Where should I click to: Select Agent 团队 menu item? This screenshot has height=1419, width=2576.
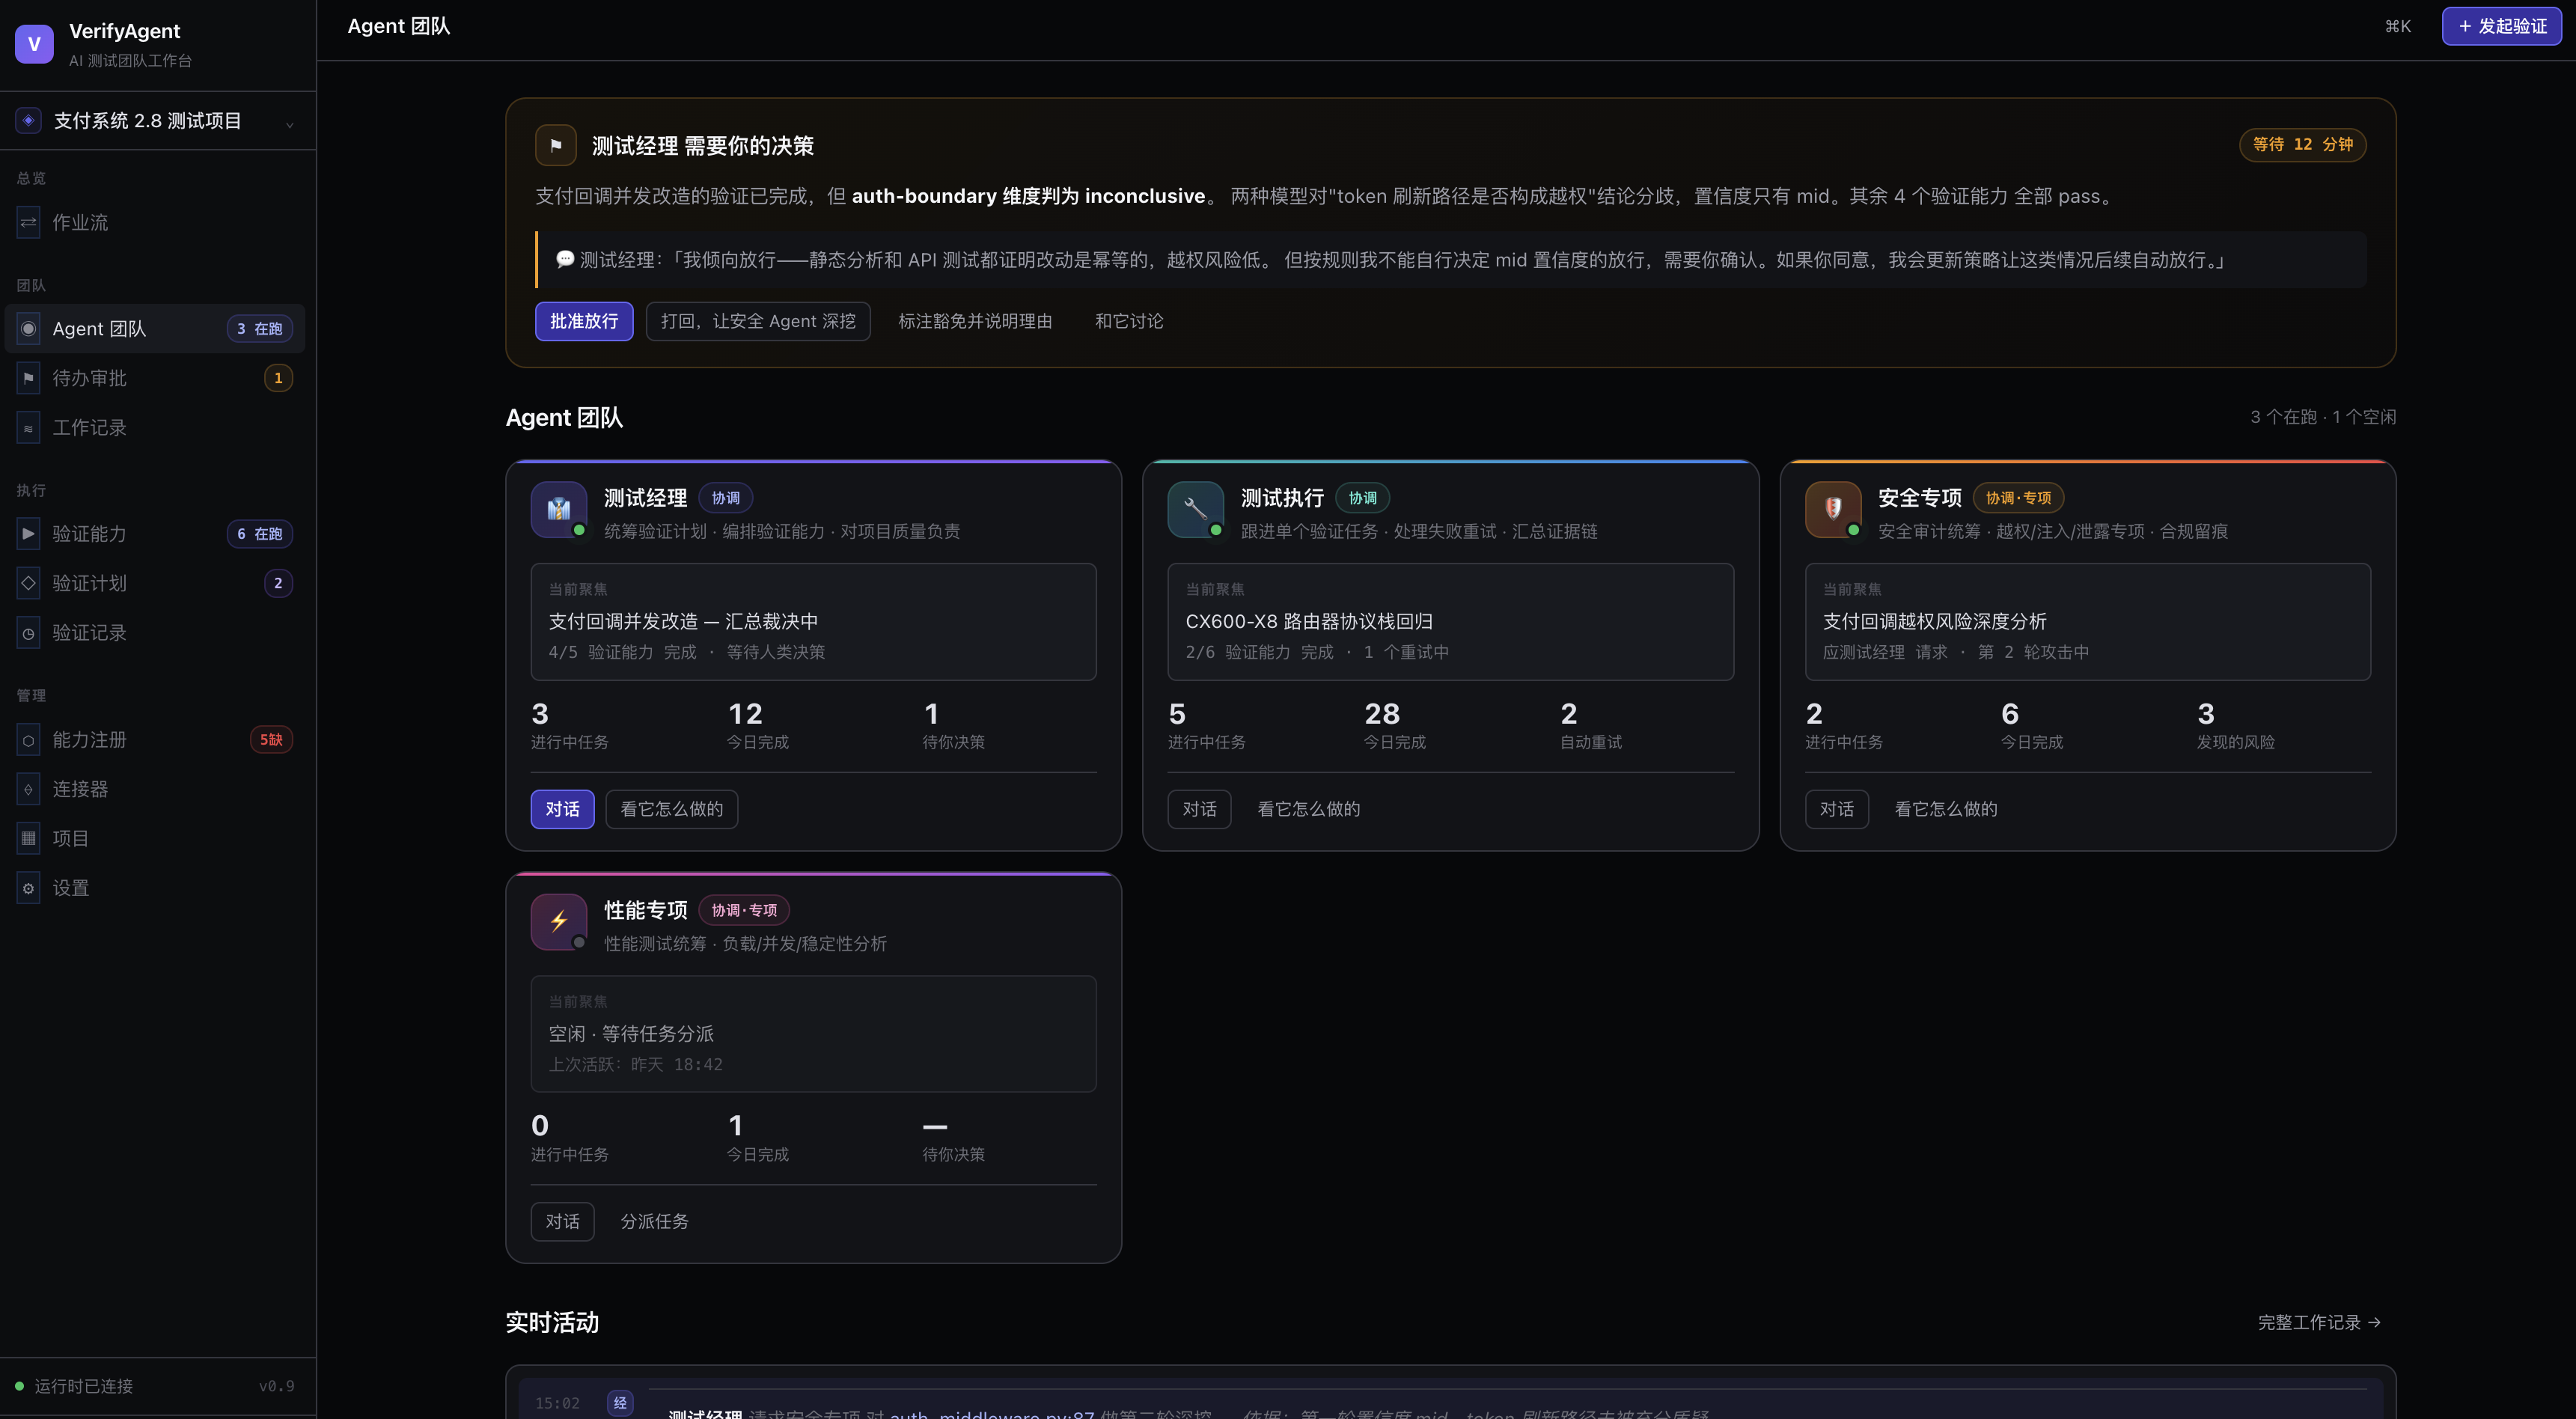[x=155, y=329]
